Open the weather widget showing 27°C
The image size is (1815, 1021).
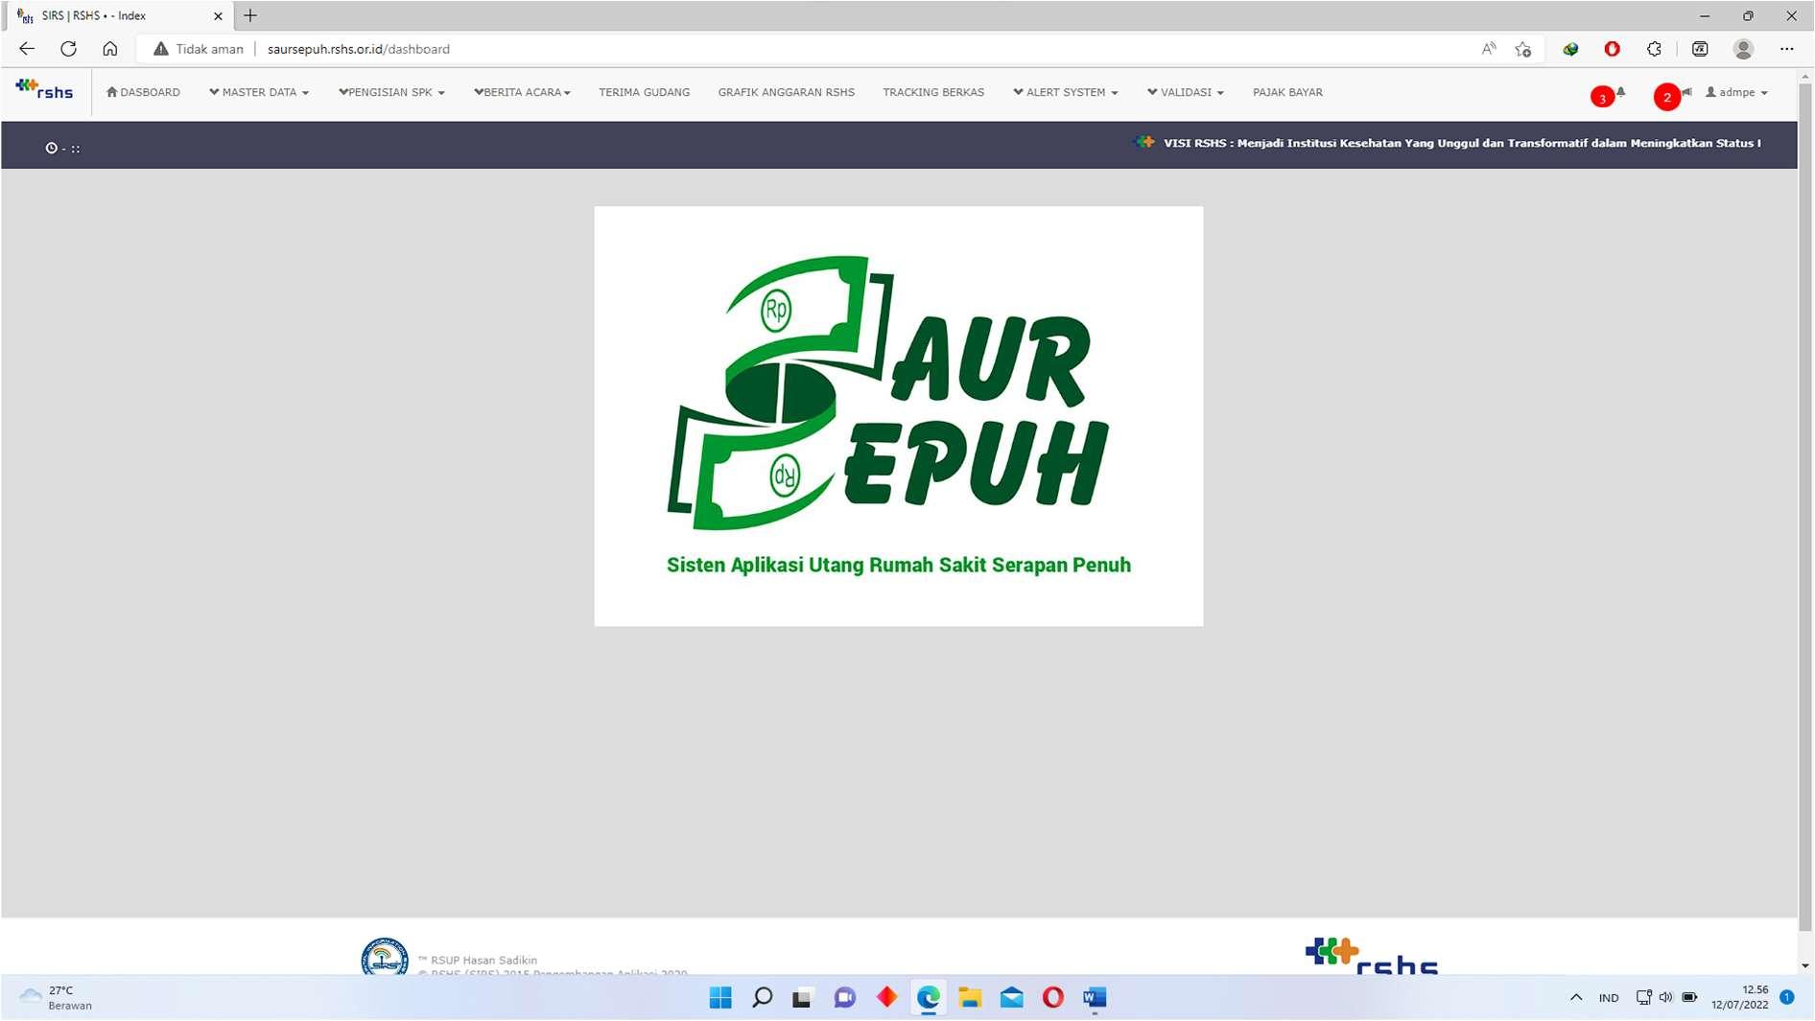pos(58,998)
